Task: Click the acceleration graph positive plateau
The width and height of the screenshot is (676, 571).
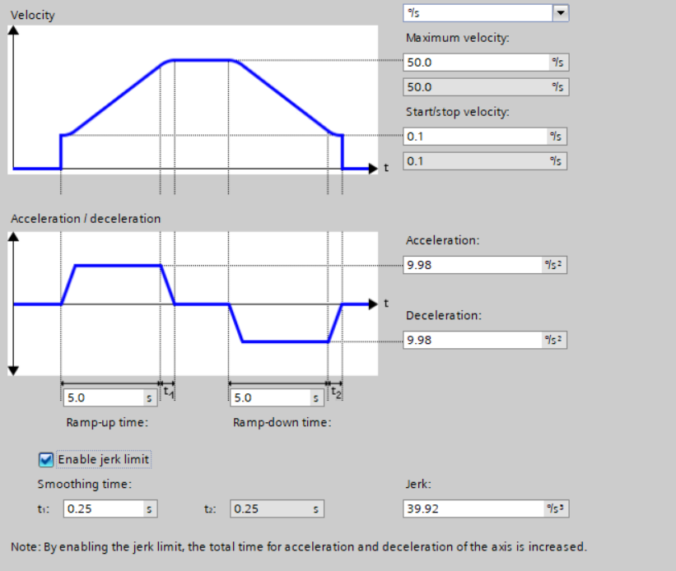Action: [x=118, y=266]
